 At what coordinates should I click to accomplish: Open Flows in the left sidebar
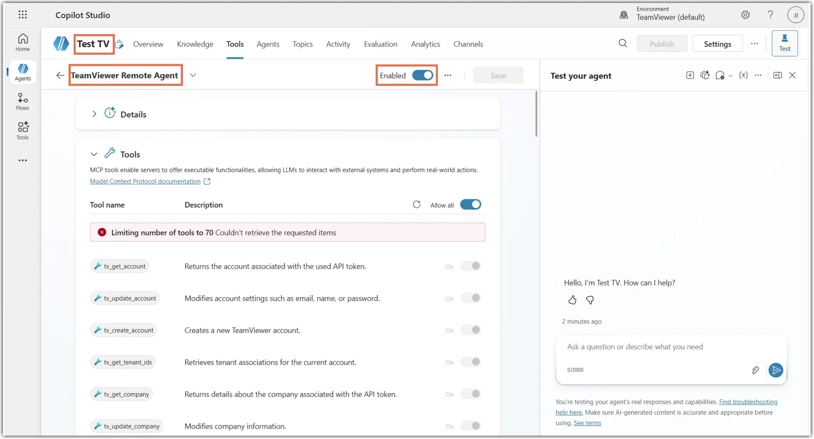tap(23, 101)
